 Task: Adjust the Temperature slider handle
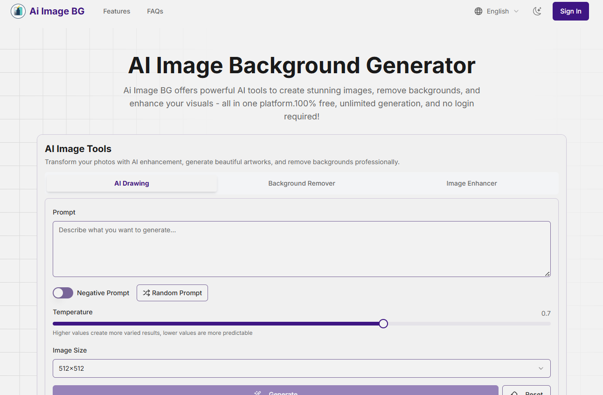tap(383, 324)
